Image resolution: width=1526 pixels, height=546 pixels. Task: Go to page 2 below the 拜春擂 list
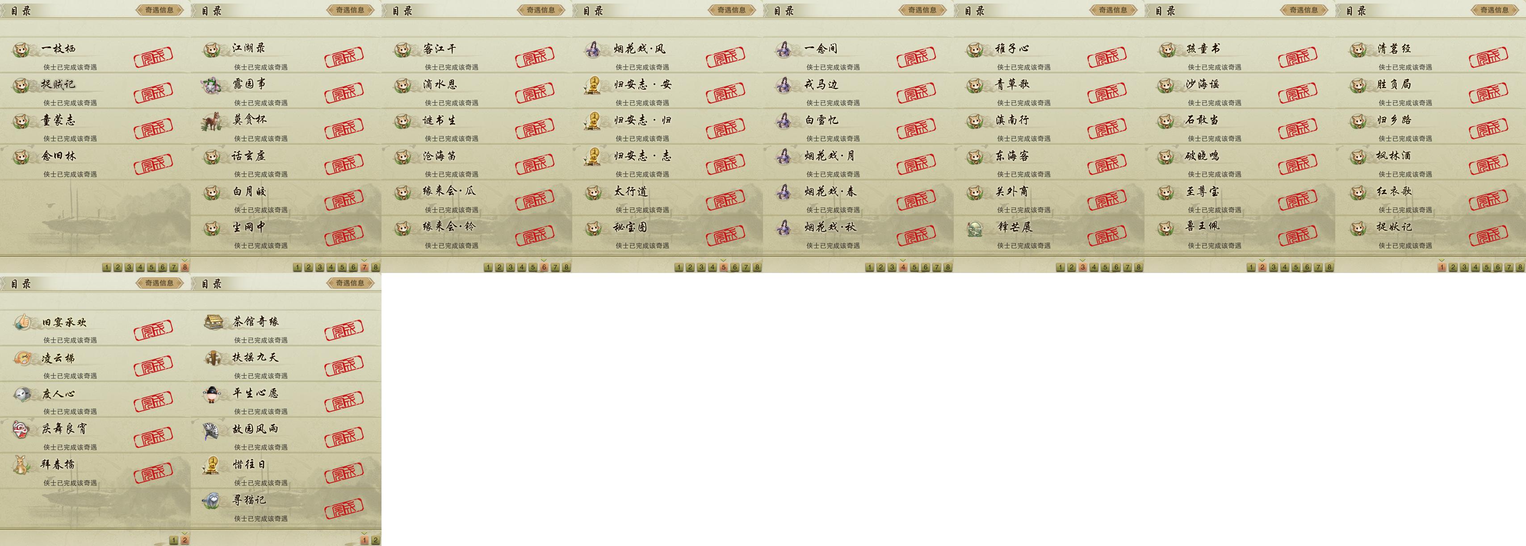[x=185, y=540]
